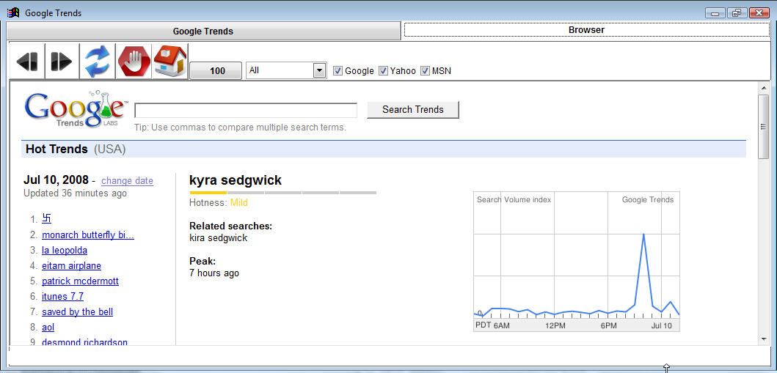This screenshot has height=373, width=777.
Task: Open the aol trend link
Action: (48, 327)
